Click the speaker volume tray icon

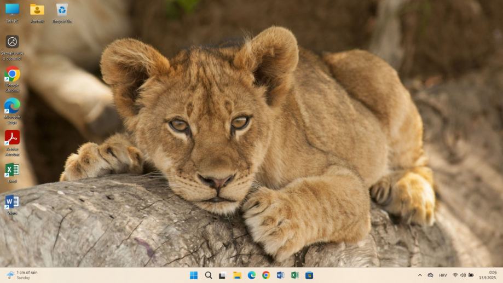[463, 275]
